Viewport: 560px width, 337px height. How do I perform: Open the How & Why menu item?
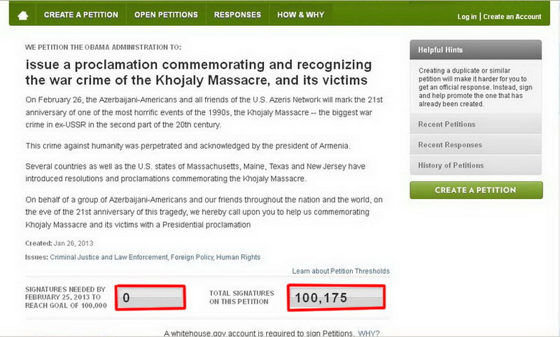(301, 15)
